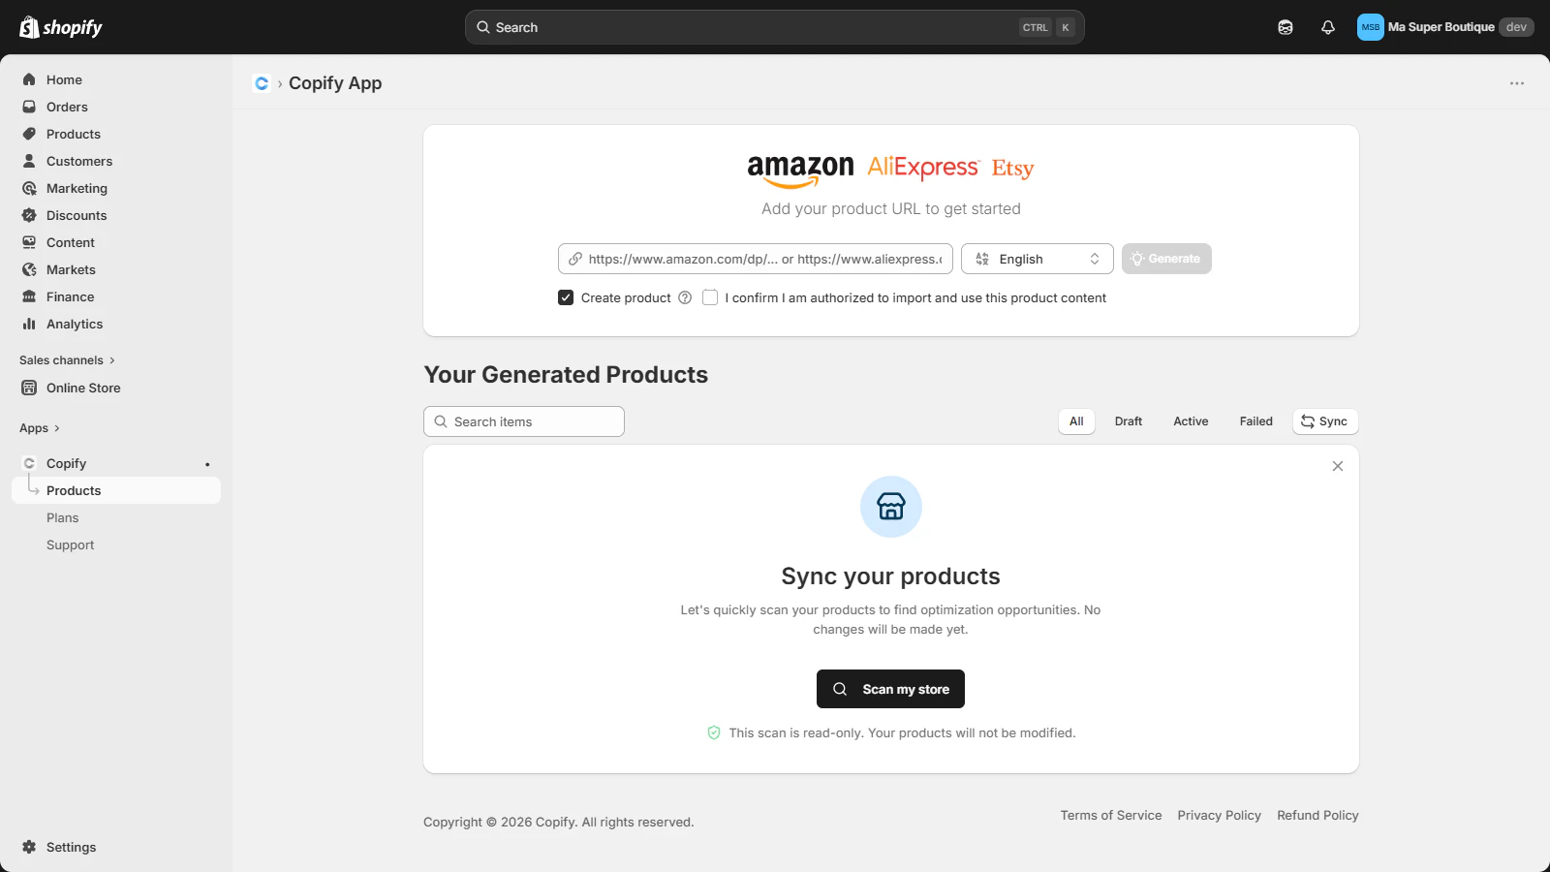The height and width of the screenshot is (872, 1550).
Task: Open Terms of Service link
Action: (x=1111, y=816)
